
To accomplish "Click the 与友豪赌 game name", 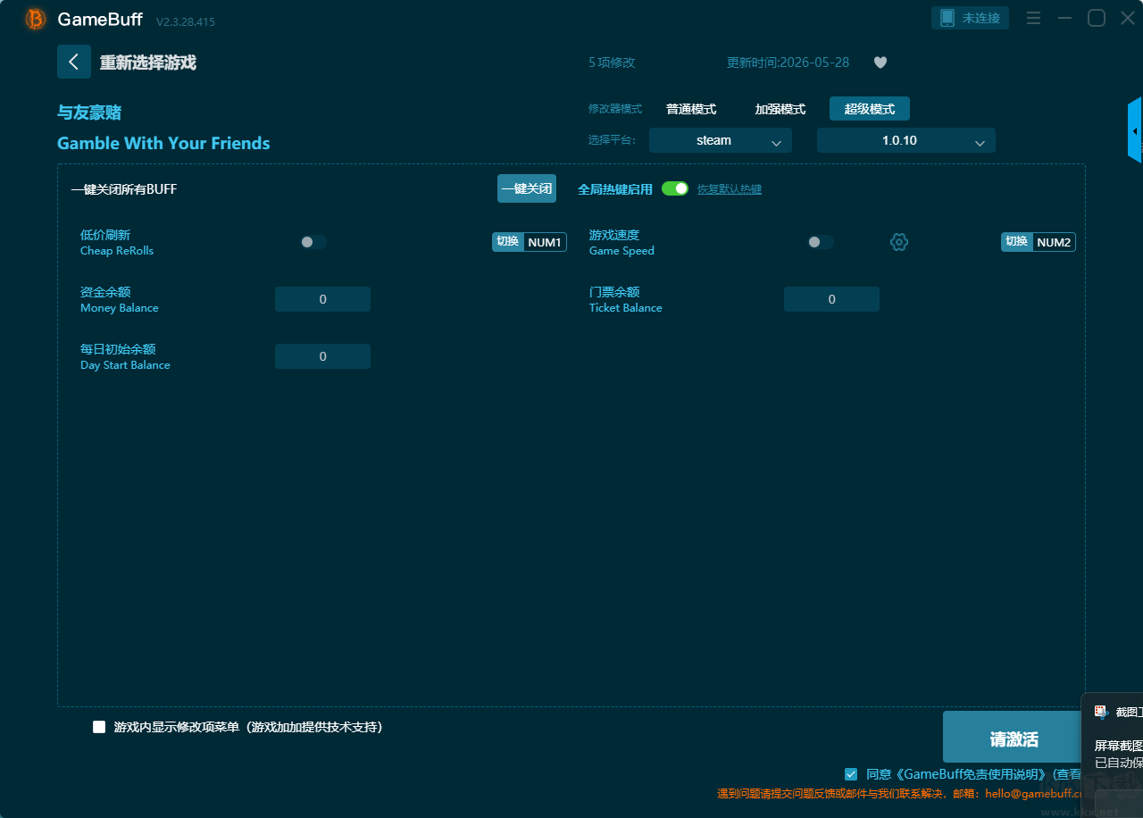I will tap(89, 113).
